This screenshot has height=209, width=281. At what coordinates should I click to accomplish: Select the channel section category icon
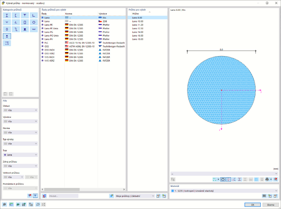tap(16, 16)
